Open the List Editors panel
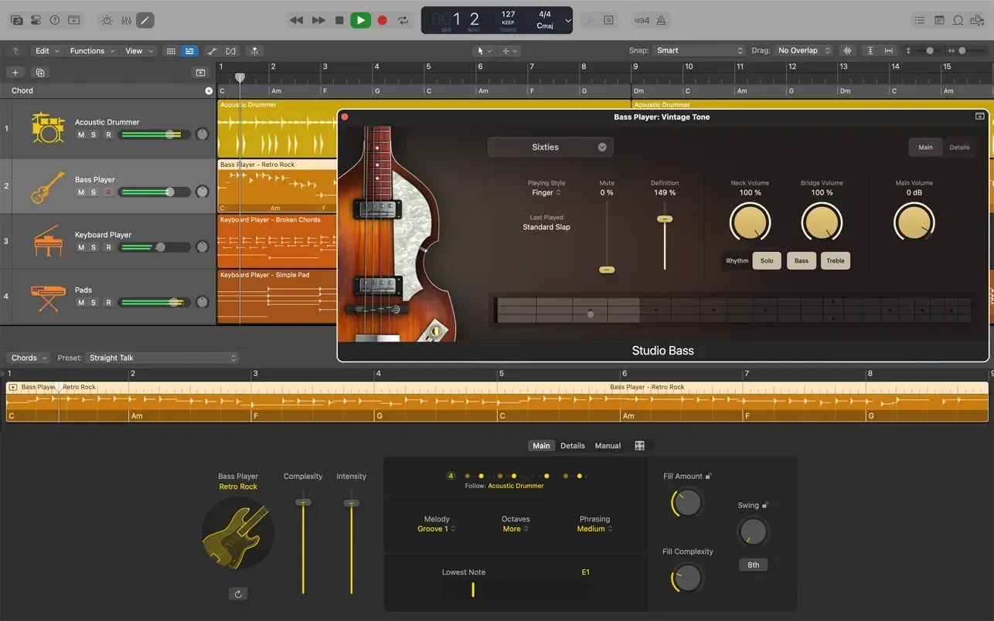Screen dimensions: 994x621 (918, 19)
